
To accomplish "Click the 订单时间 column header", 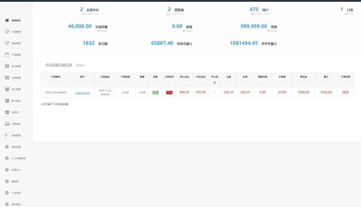I will 105,77.
